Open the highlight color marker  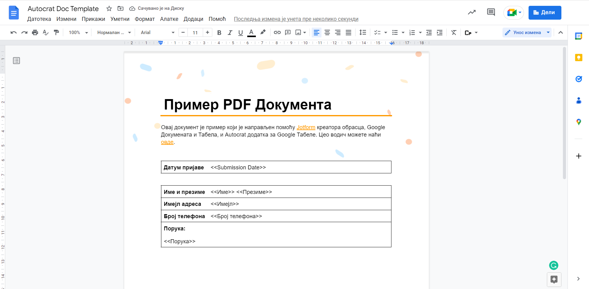(x=263, y=33)
